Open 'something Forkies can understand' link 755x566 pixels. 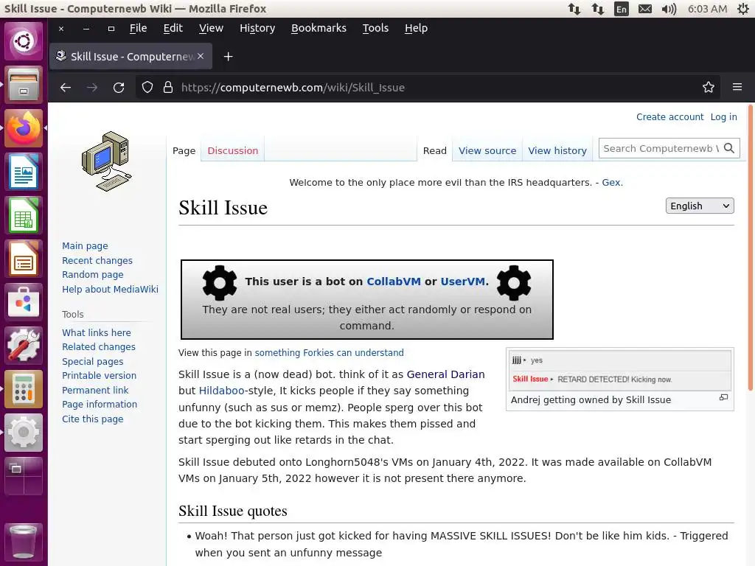[330, 353]
